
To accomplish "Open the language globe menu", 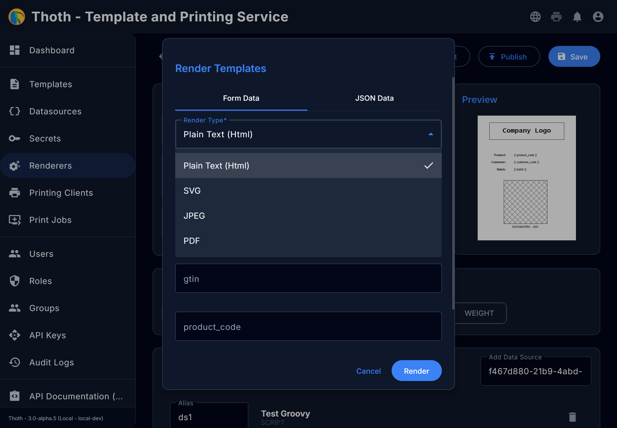I will click(535, 17).
